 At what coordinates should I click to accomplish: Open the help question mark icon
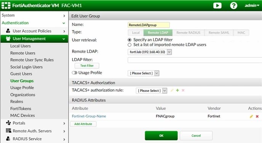(233, 5)
